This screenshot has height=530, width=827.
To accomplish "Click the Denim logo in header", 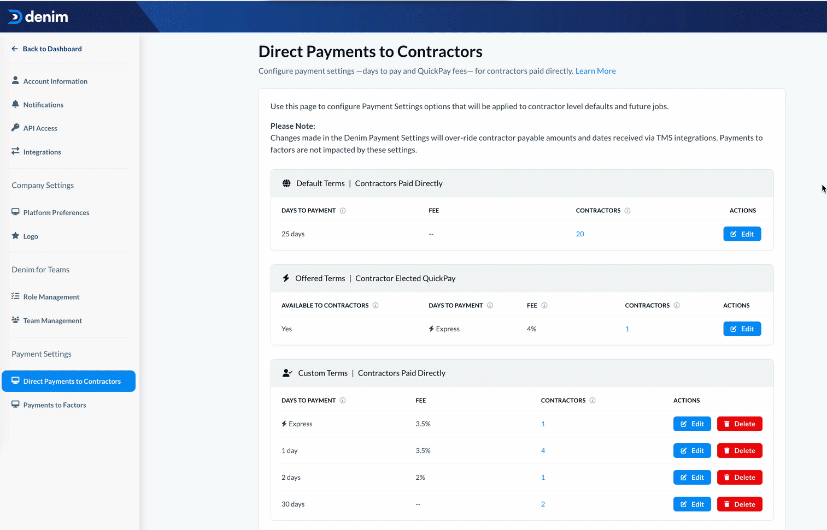I will [38, 17].
